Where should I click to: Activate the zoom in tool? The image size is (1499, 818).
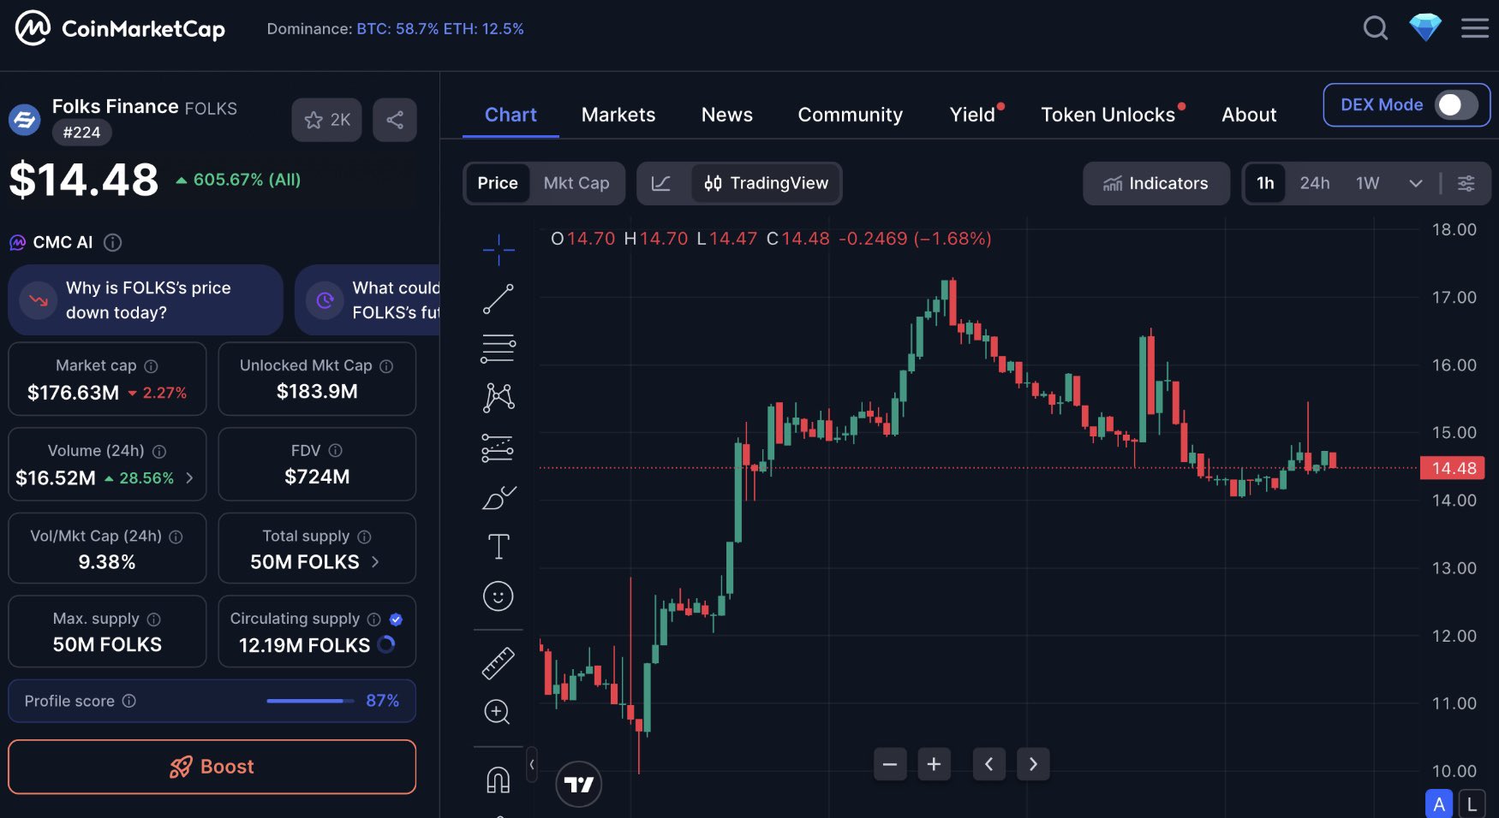click(497, 712)
